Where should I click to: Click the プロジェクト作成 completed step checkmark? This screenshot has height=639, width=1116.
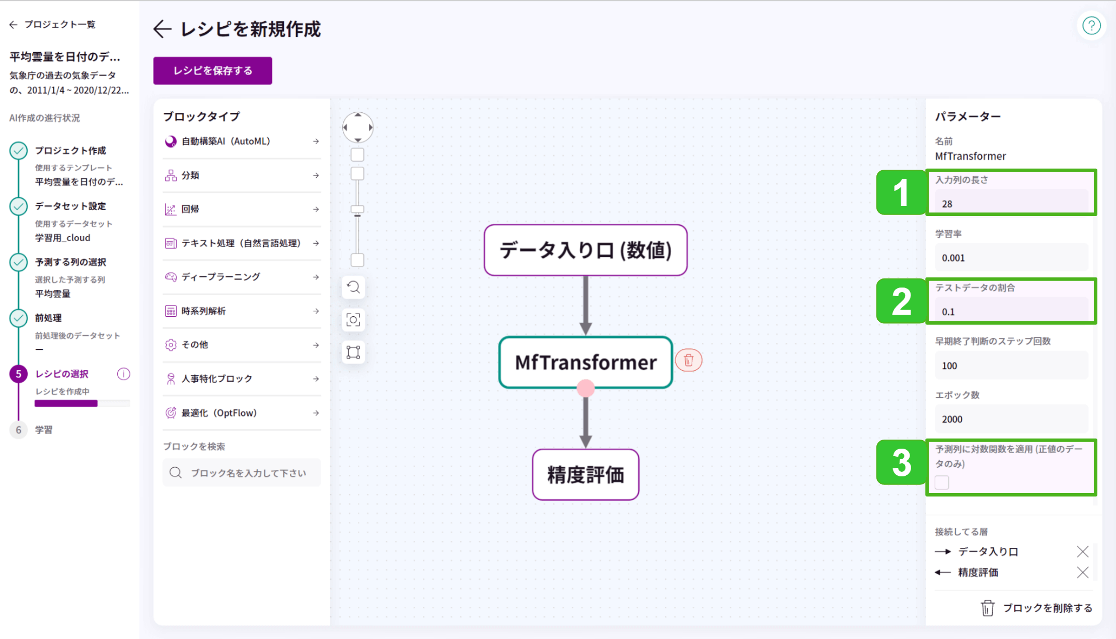pos(19,151)
